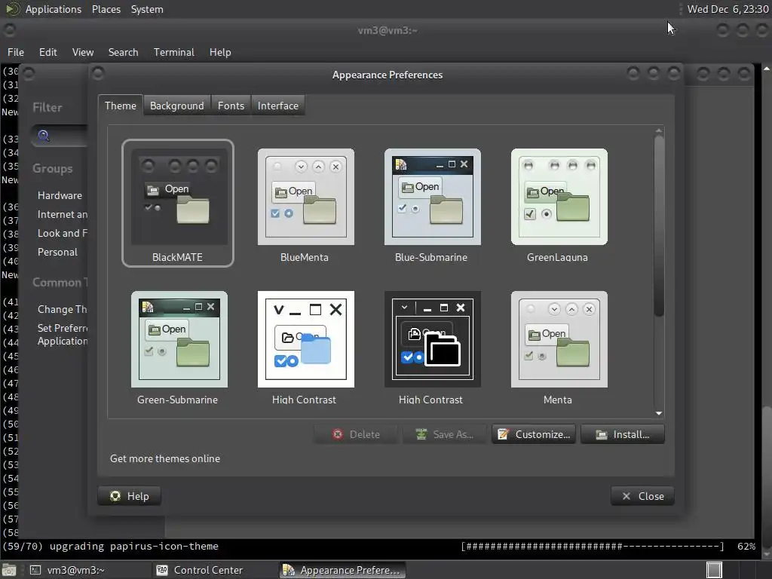Click the Save As button disk icon

tap(421, 434)
